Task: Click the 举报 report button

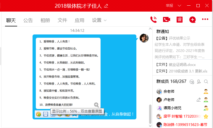Action: tap(170, 6)
